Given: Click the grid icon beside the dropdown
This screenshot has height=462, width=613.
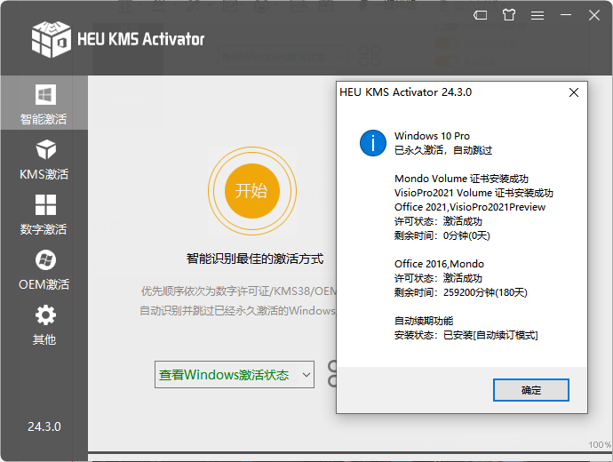Looking at the screenshot, I should pos(332,374).
